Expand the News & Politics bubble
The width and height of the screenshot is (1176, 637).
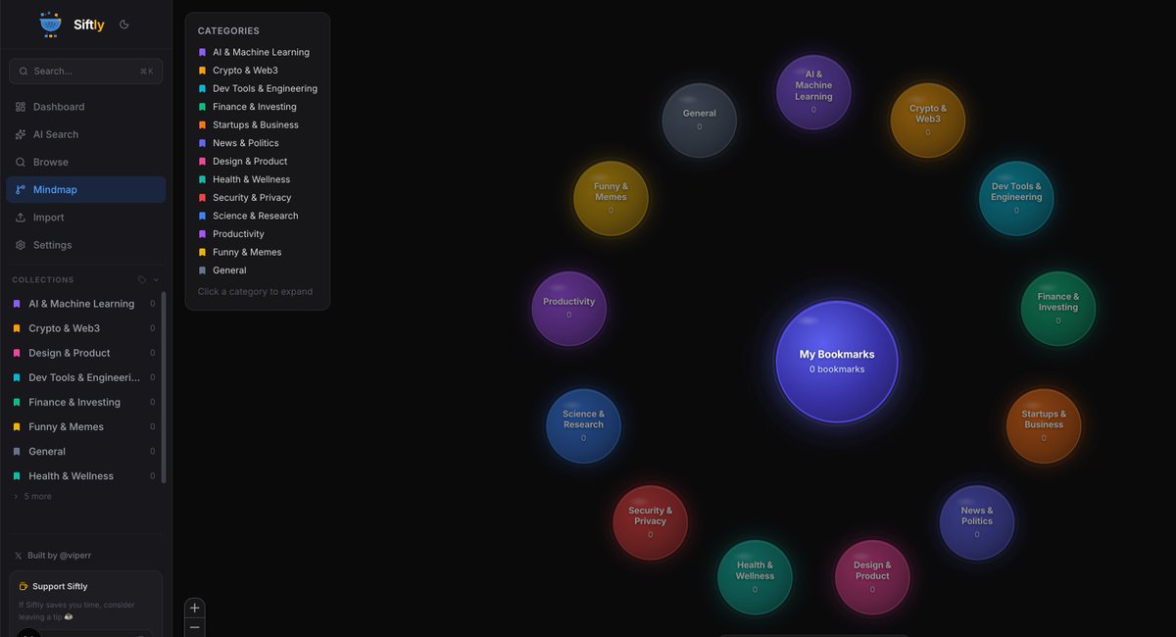click(977, 521)
